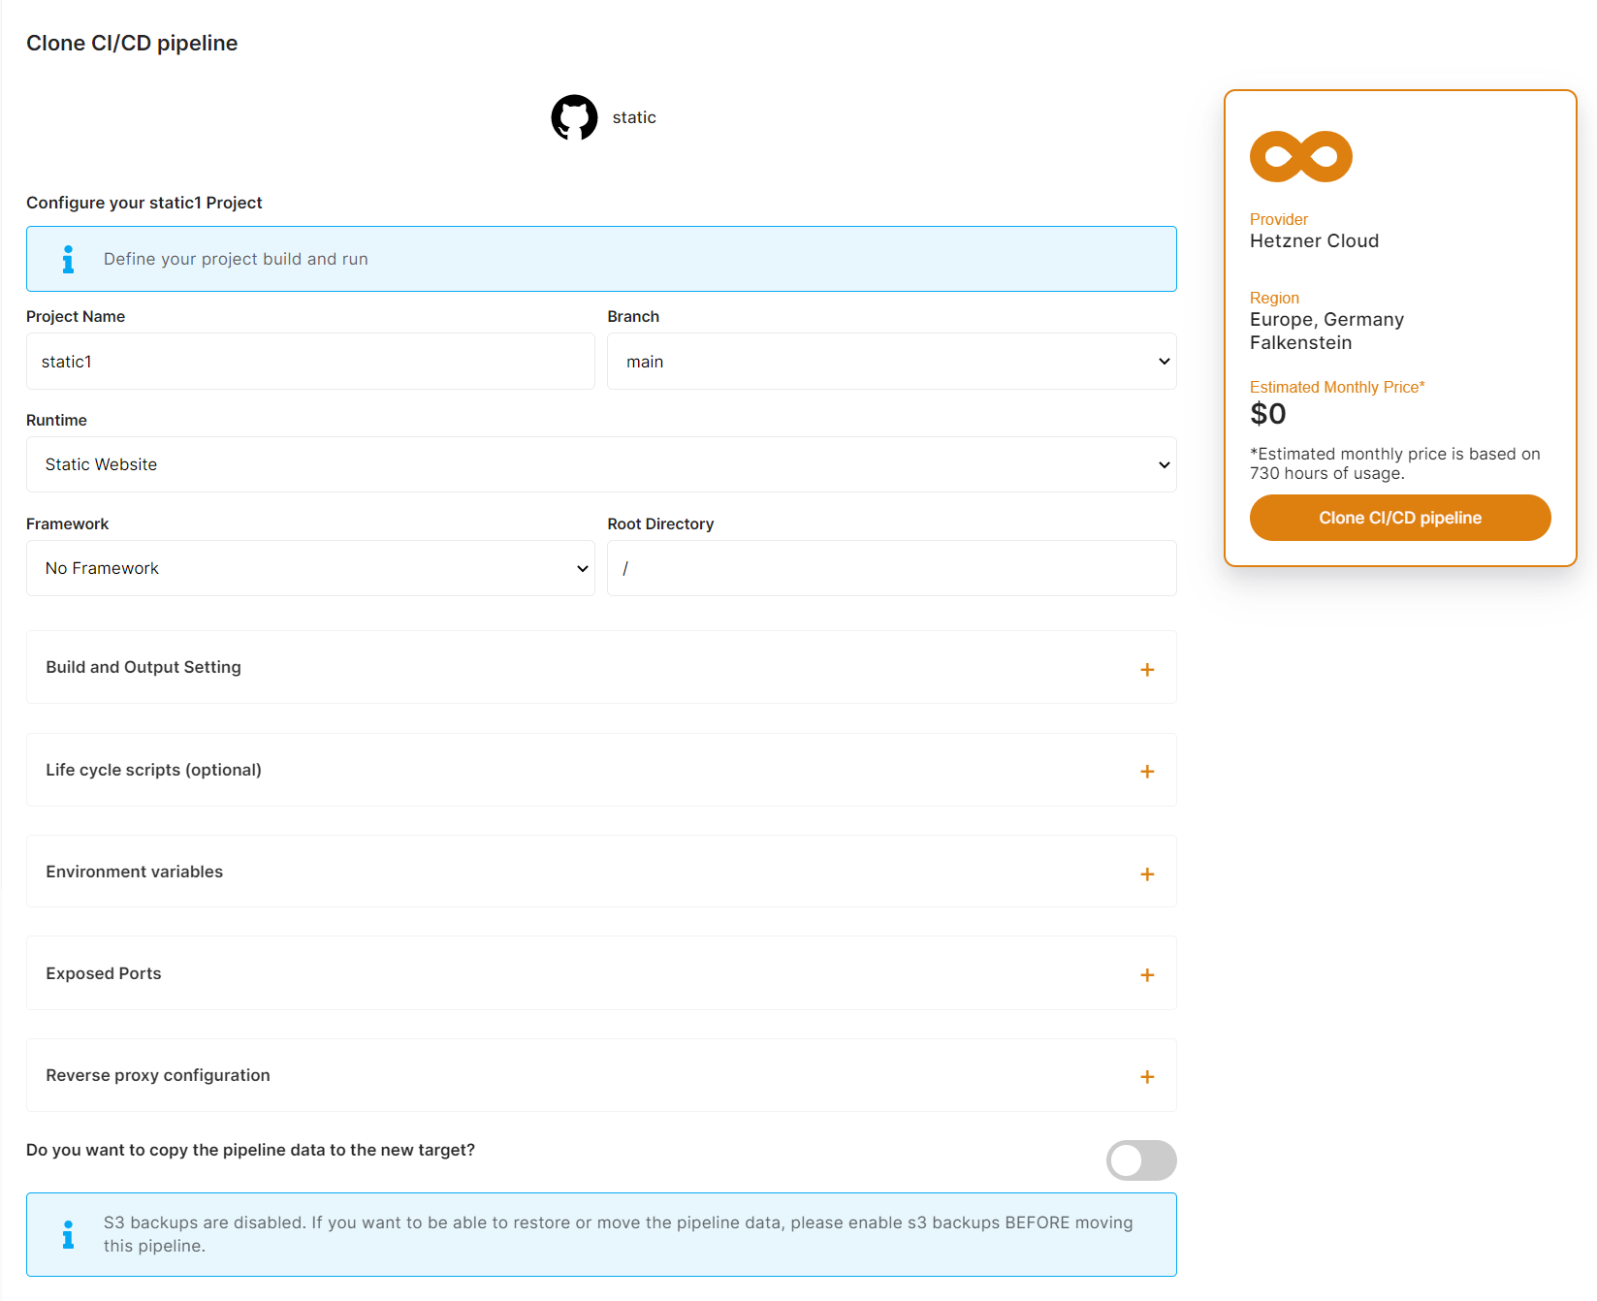1597x1301 pixels.
Task: Enable copying pipeline data to the new target
Action: tap(1141, 1159)
